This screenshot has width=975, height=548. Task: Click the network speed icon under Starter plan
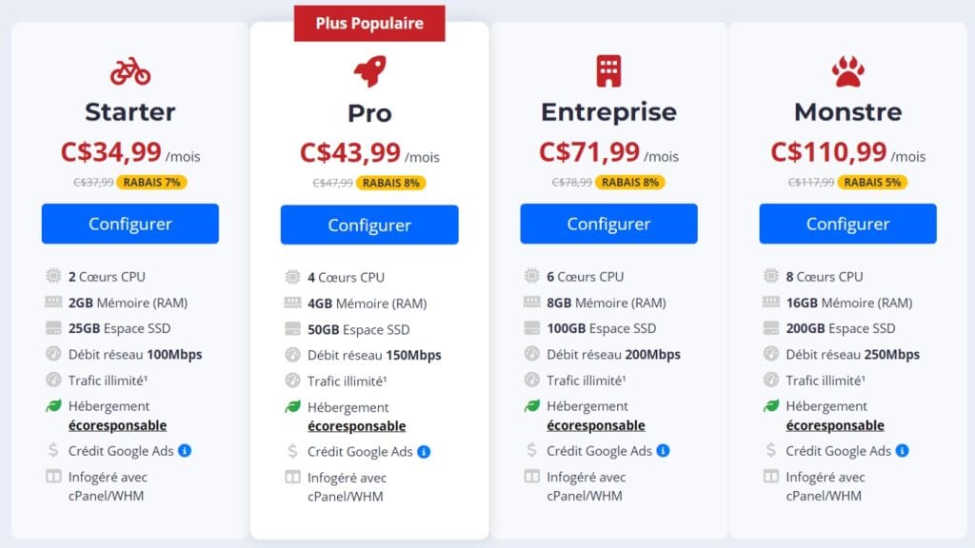[x=52, y=354]
